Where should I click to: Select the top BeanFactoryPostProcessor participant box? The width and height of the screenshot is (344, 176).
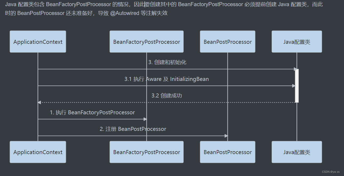pyautogui.click(x=147, y=41)
